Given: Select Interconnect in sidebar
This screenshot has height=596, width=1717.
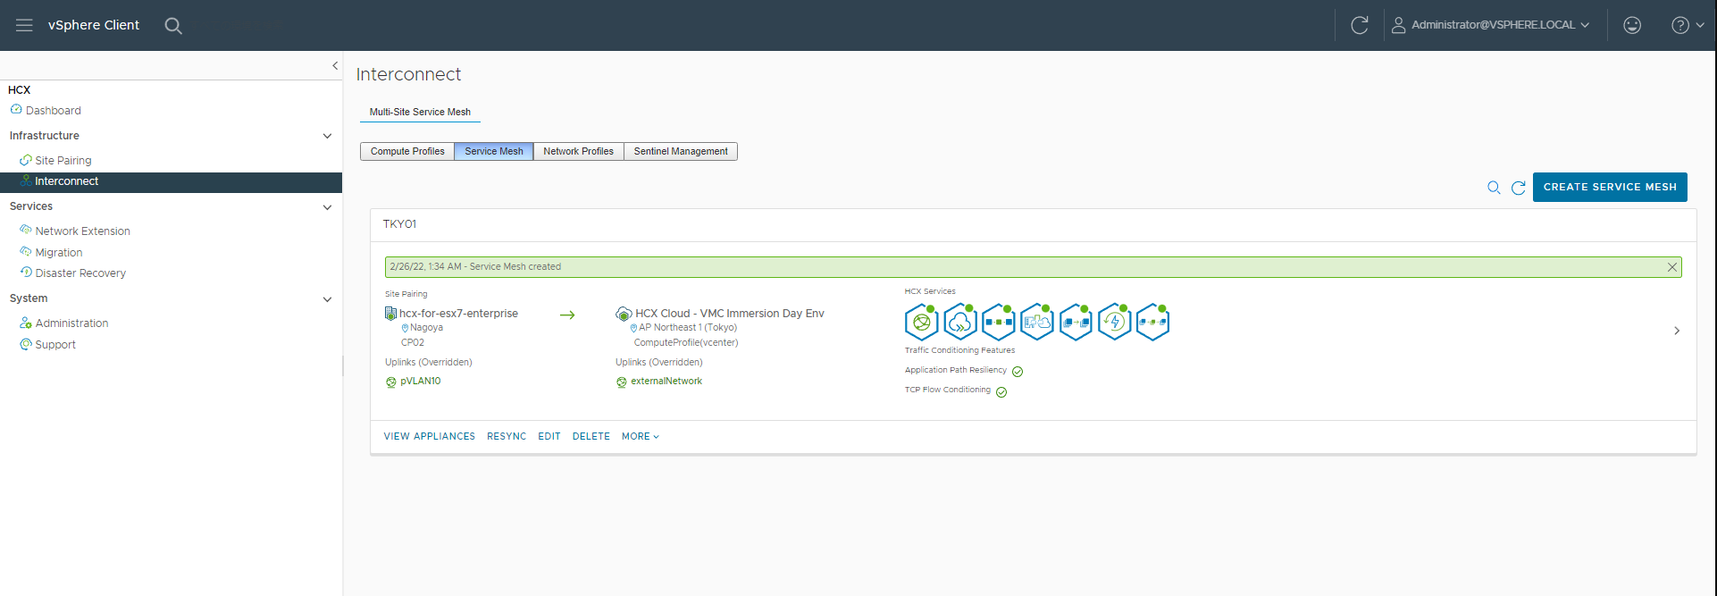Looking at the screenshot, I should 171,181.
